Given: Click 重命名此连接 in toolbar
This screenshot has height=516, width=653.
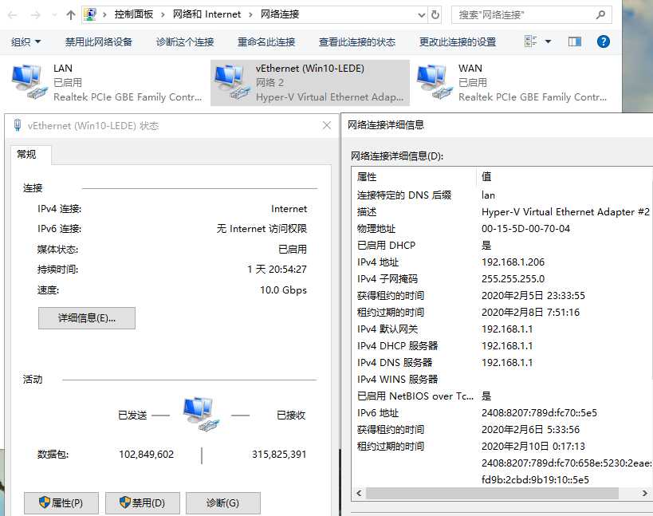Looking at the screenshot, I should pos(266,41).
